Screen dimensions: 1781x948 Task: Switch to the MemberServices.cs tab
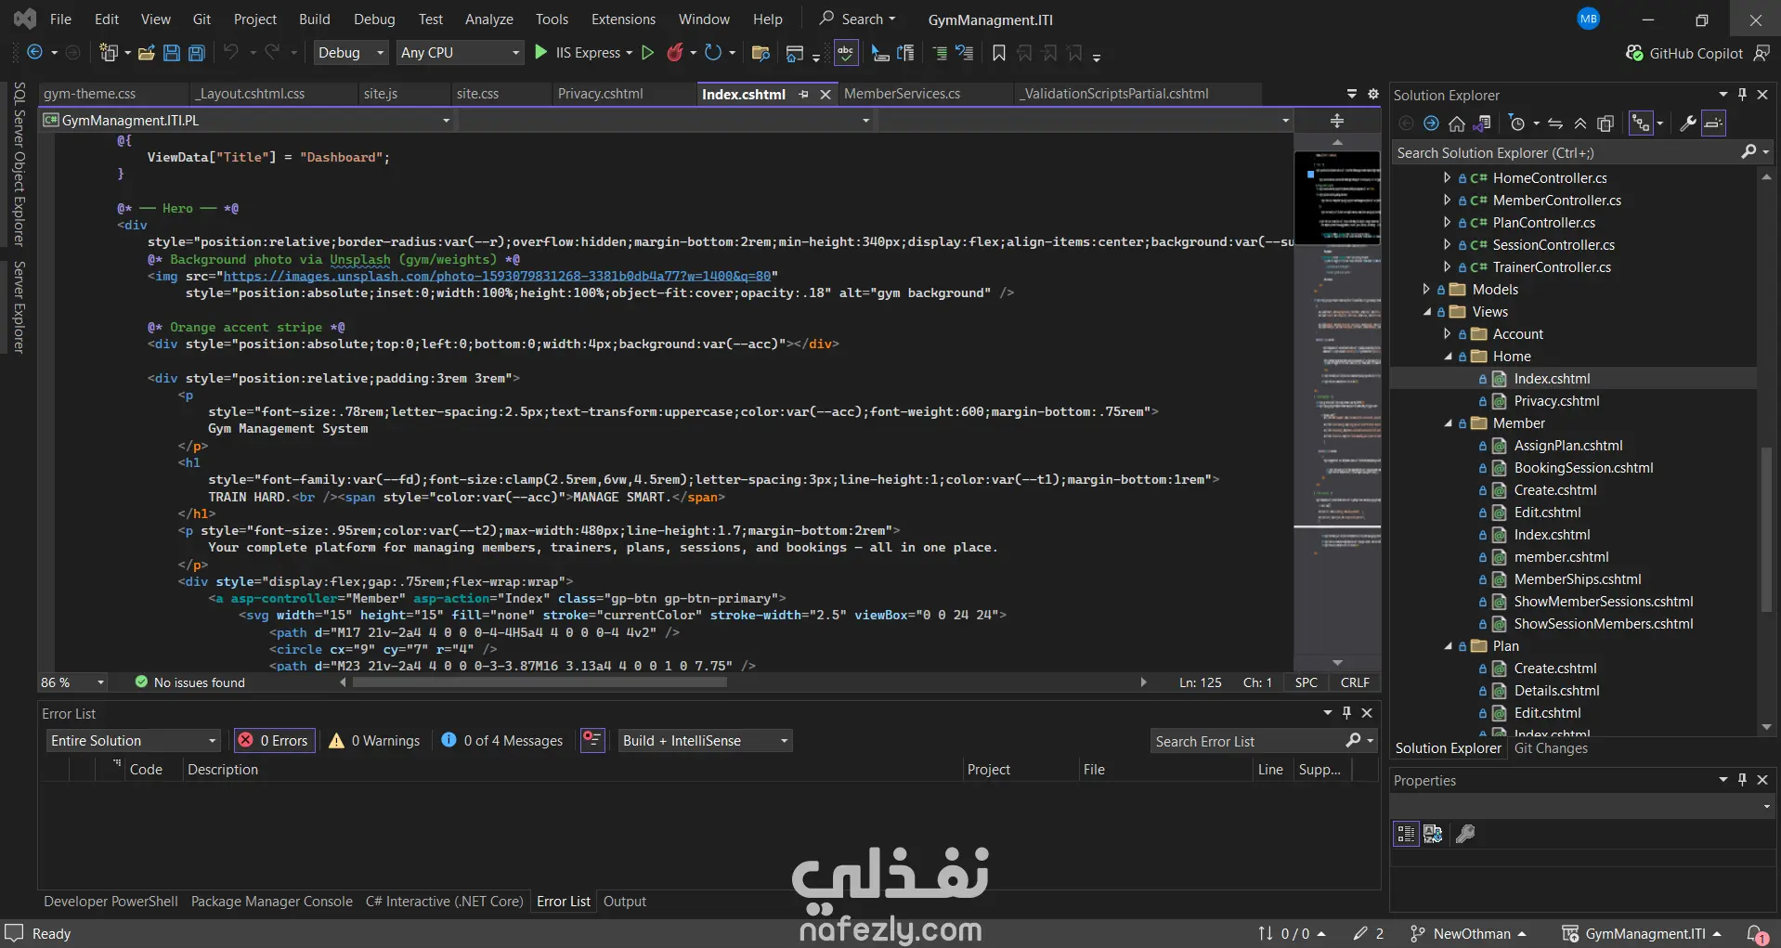tap(902, 94)
